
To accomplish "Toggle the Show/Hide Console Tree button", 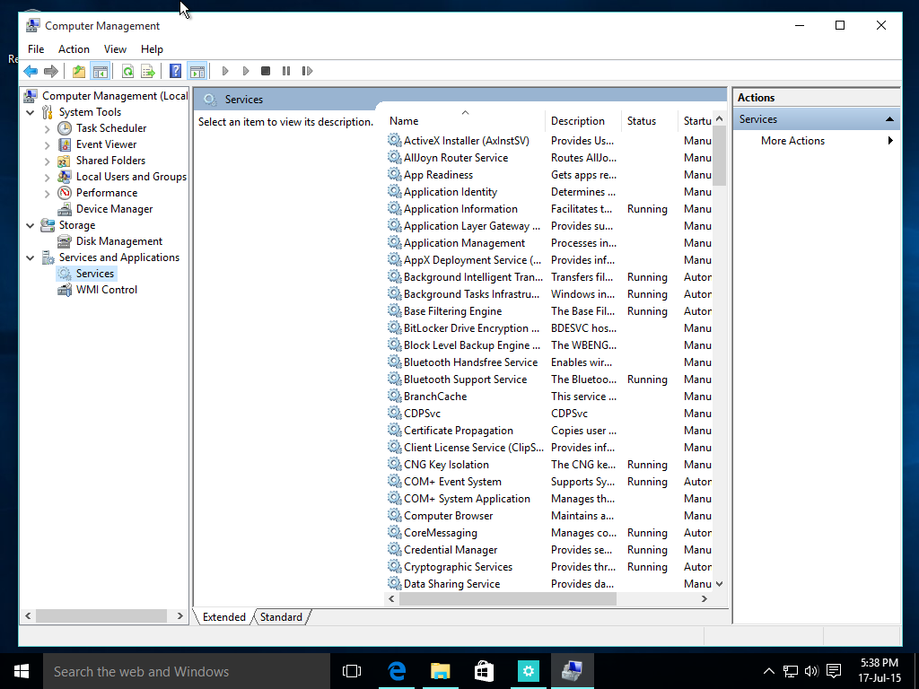I will 101,71.
